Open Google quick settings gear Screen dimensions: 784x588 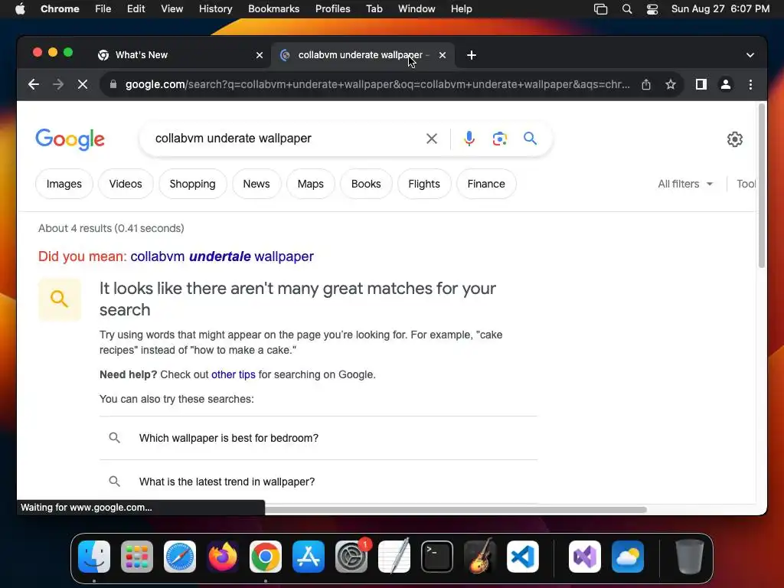(734, 139)
